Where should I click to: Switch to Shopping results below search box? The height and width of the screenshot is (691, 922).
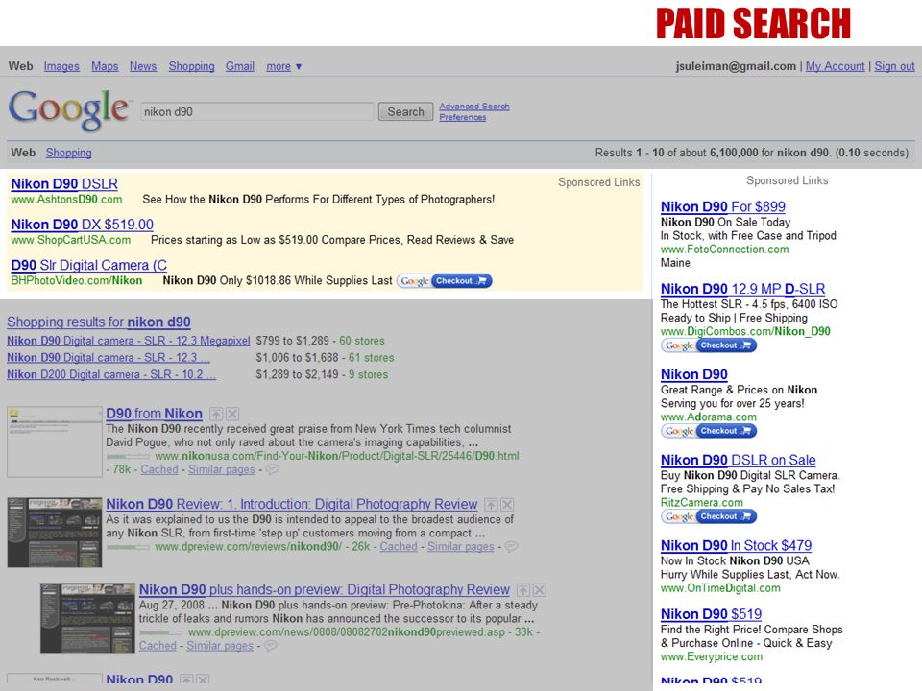point(69,153)
